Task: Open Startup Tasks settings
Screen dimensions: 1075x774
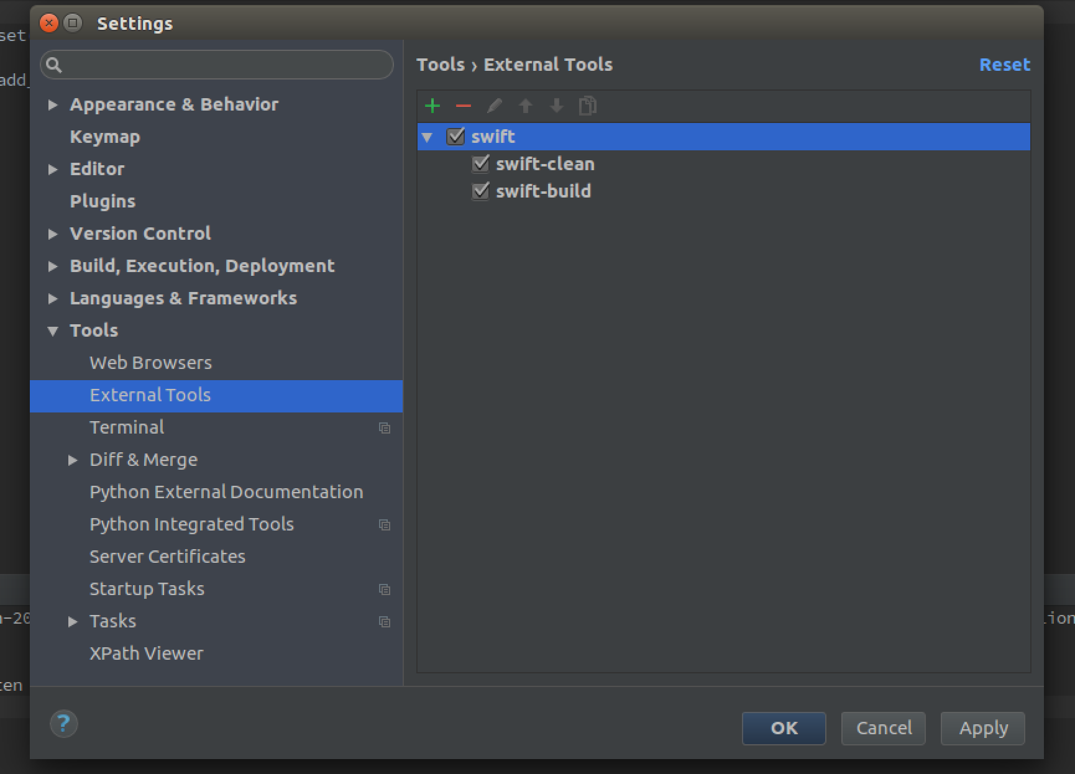Action: click(x=147, y=589)
